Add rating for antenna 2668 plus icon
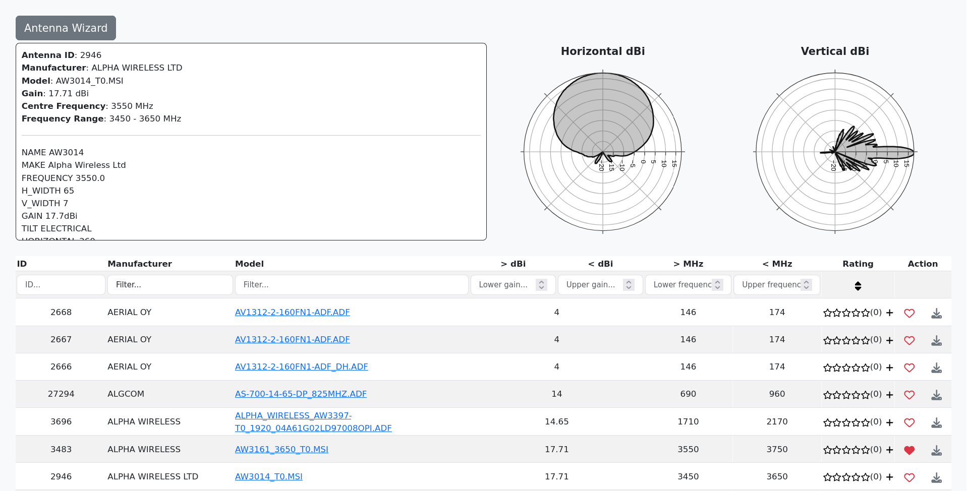 890,313
